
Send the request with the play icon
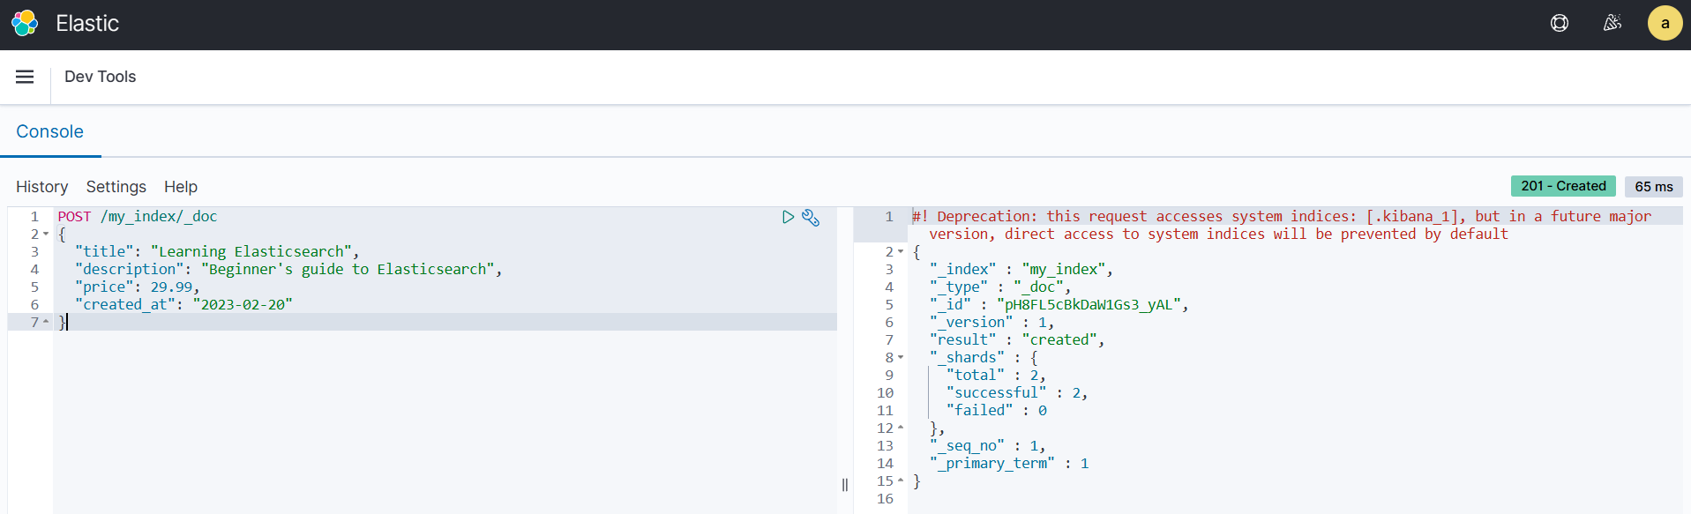[x=788, y=217]
